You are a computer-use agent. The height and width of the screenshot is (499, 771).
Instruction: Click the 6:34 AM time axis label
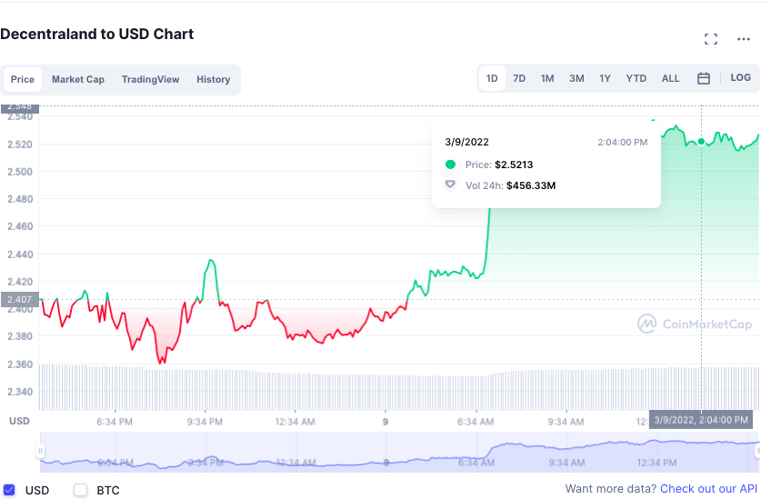point(476,422)
